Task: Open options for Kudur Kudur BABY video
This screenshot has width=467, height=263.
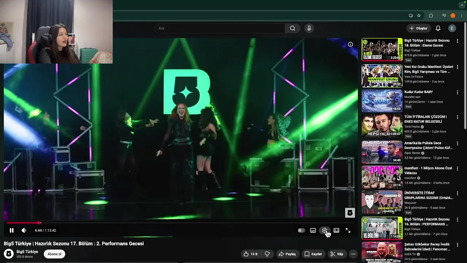Action: pos(458,92)
